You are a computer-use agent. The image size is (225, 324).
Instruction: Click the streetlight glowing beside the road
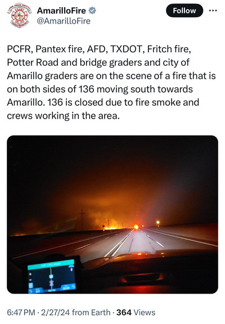pyautogui.click(x=158, y=223)
